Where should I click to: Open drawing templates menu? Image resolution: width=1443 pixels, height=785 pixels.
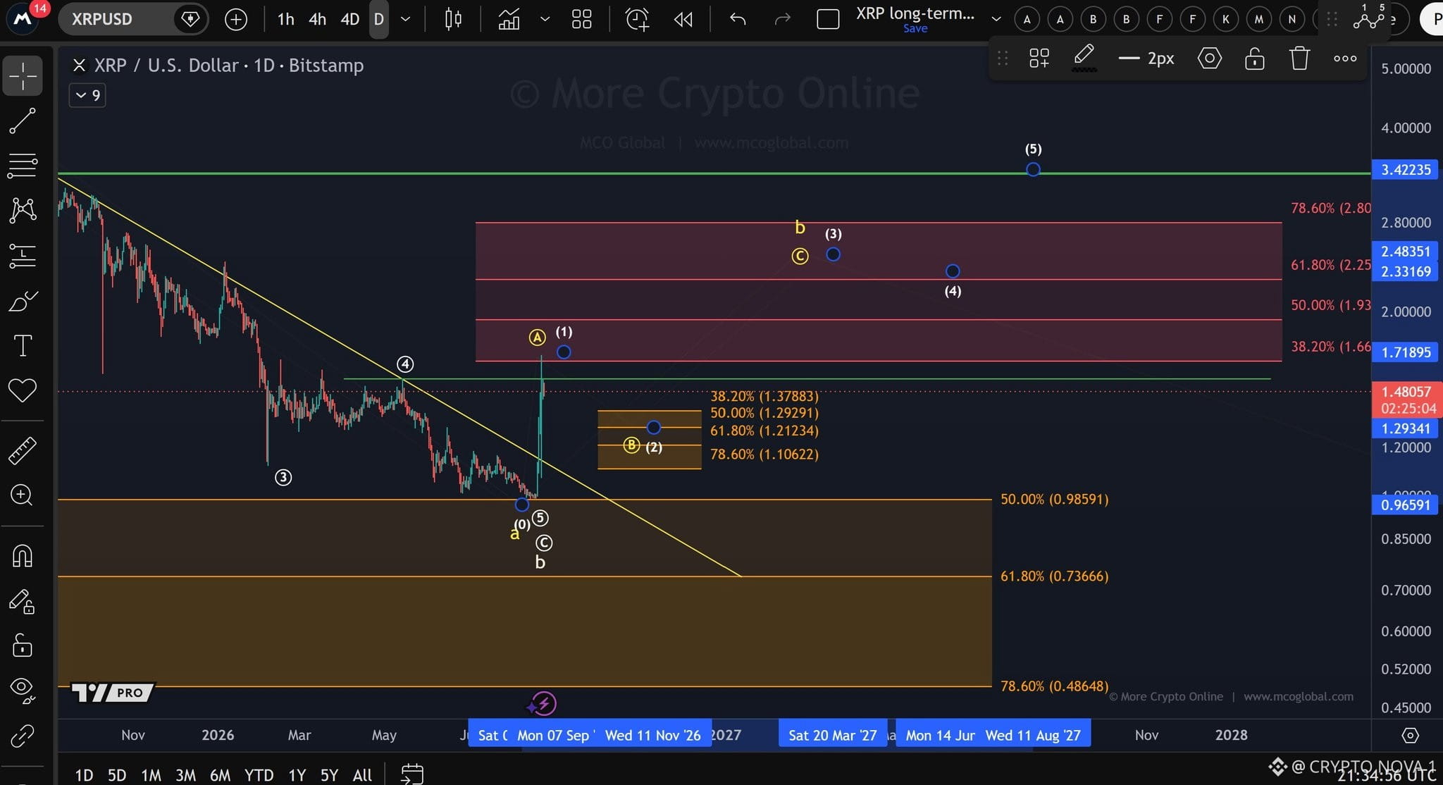click(1039, 58)
